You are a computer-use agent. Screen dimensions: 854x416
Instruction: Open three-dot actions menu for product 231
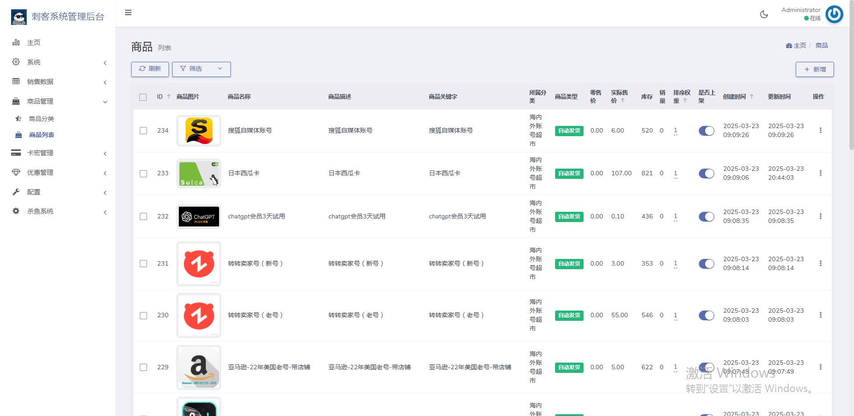tap(820, 263)
